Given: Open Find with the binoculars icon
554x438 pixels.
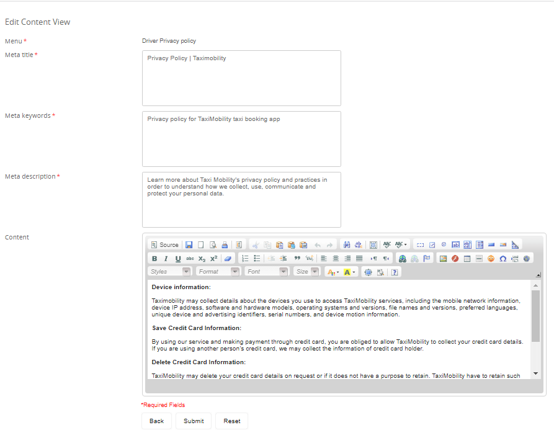Looking at the screenshot, I should 347,245.
